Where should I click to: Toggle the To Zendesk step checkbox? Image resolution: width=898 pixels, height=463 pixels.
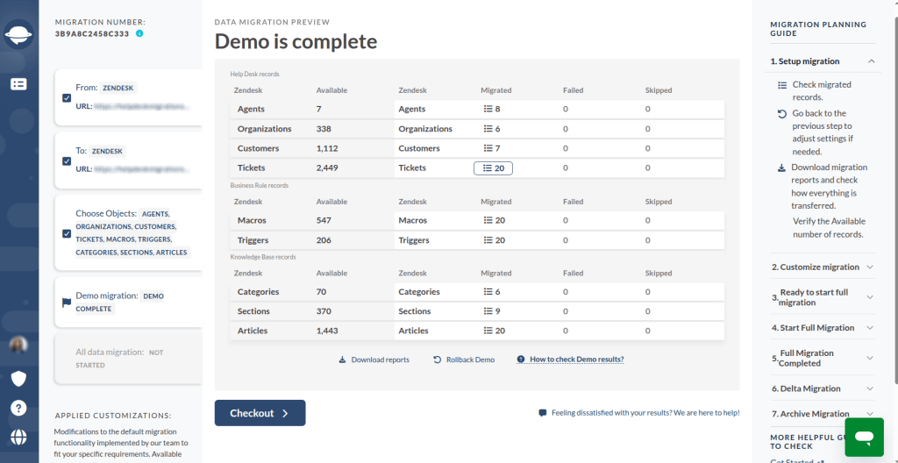pyautogui.click(x=67, y=161)
